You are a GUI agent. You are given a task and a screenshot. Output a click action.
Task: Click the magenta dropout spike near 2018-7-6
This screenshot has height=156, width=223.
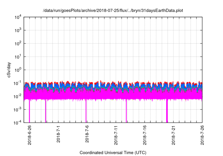pyautogui.click(x=86, y=111)
